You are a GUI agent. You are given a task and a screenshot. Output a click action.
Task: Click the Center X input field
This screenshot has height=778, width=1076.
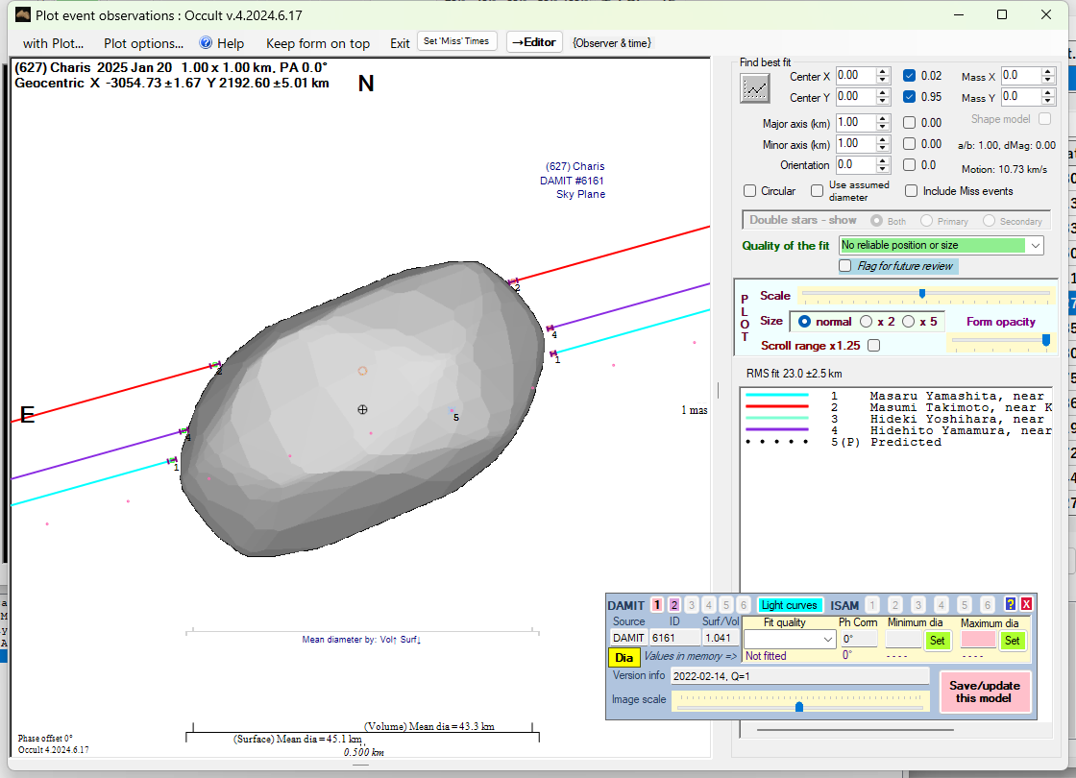pyautogui.click(x=854, y=76)
